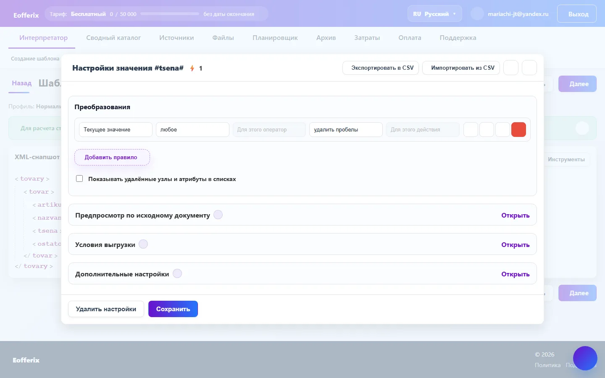Open the Архив tab
Viewport: 605px width, 378px height.
point(326,38)
